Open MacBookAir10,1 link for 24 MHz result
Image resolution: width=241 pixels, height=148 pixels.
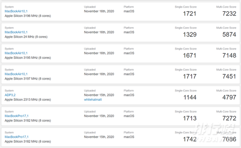pos(16,32)
